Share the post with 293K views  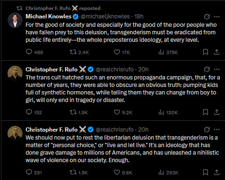click(217, 172)
